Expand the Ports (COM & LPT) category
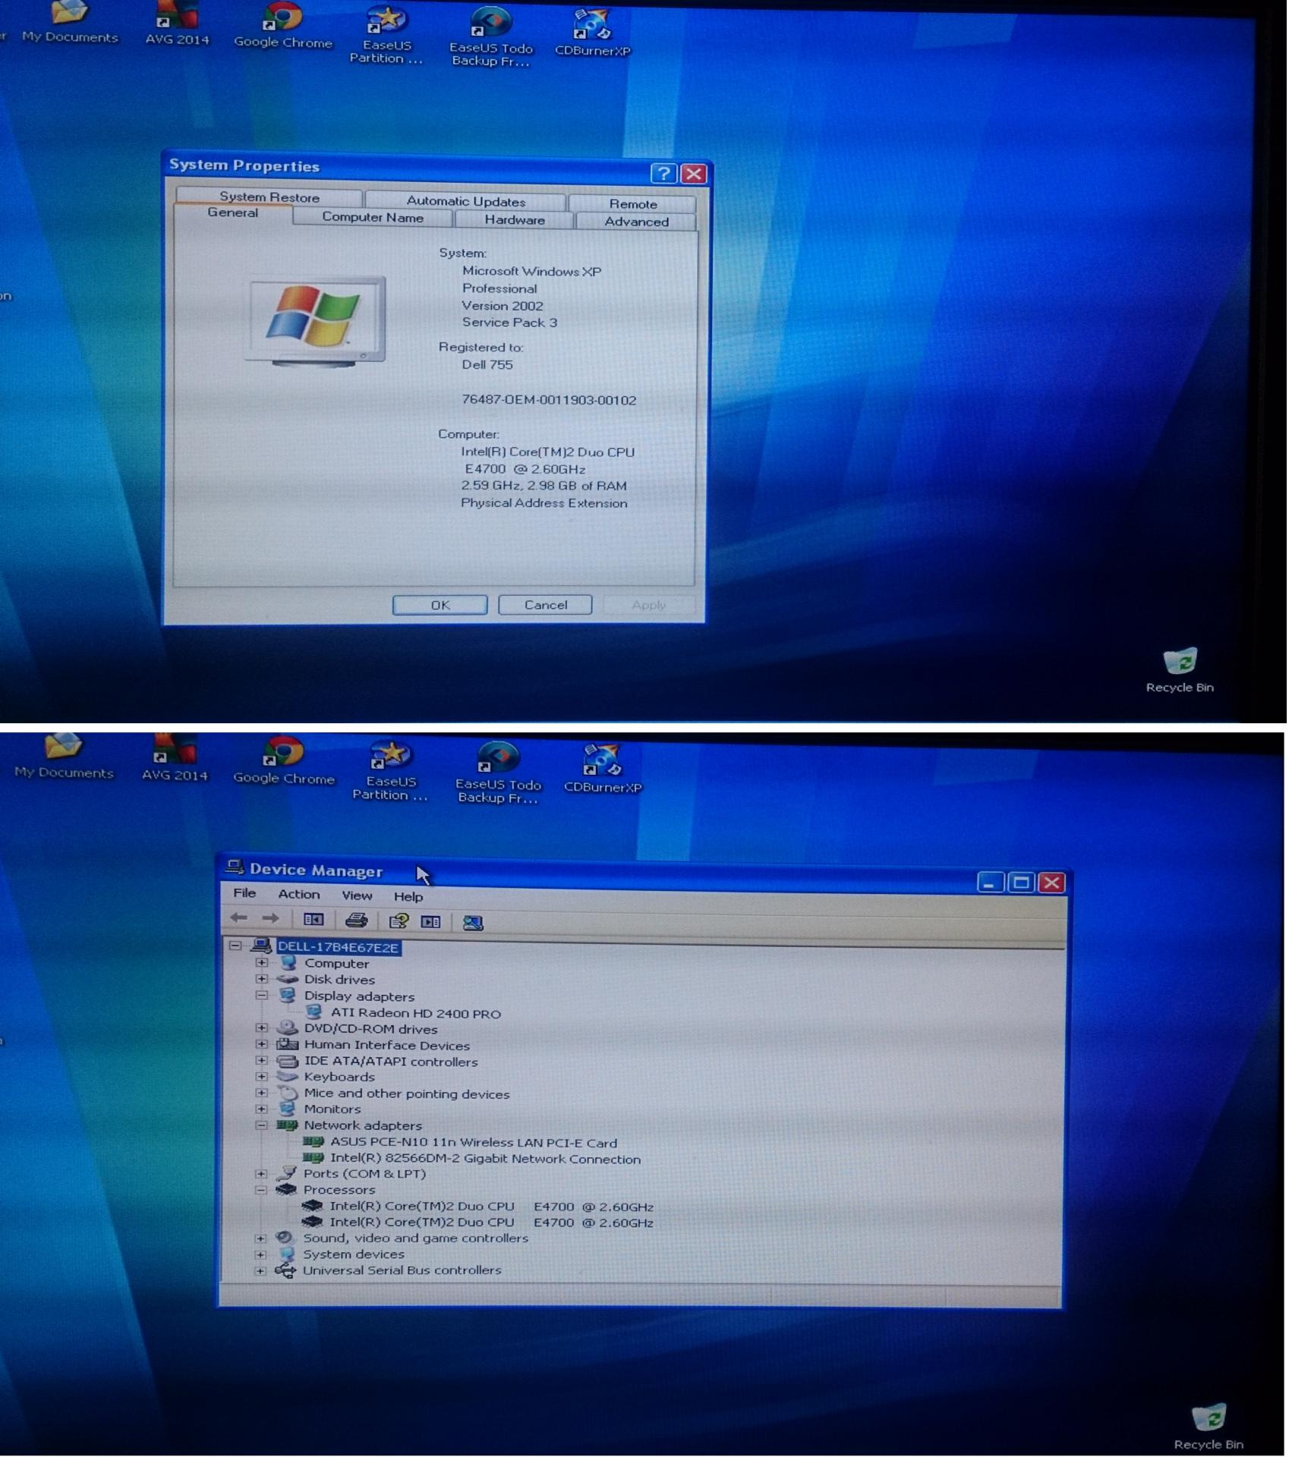The height and width of the screenshot is (1457, 1292). tap(260, 1173)
